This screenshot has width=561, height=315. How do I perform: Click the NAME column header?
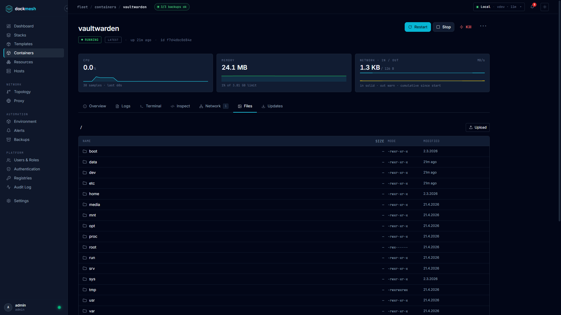point(87,141)
